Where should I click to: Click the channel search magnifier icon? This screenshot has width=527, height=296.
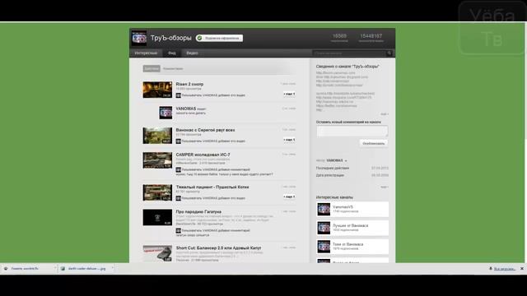click(389, 53)
